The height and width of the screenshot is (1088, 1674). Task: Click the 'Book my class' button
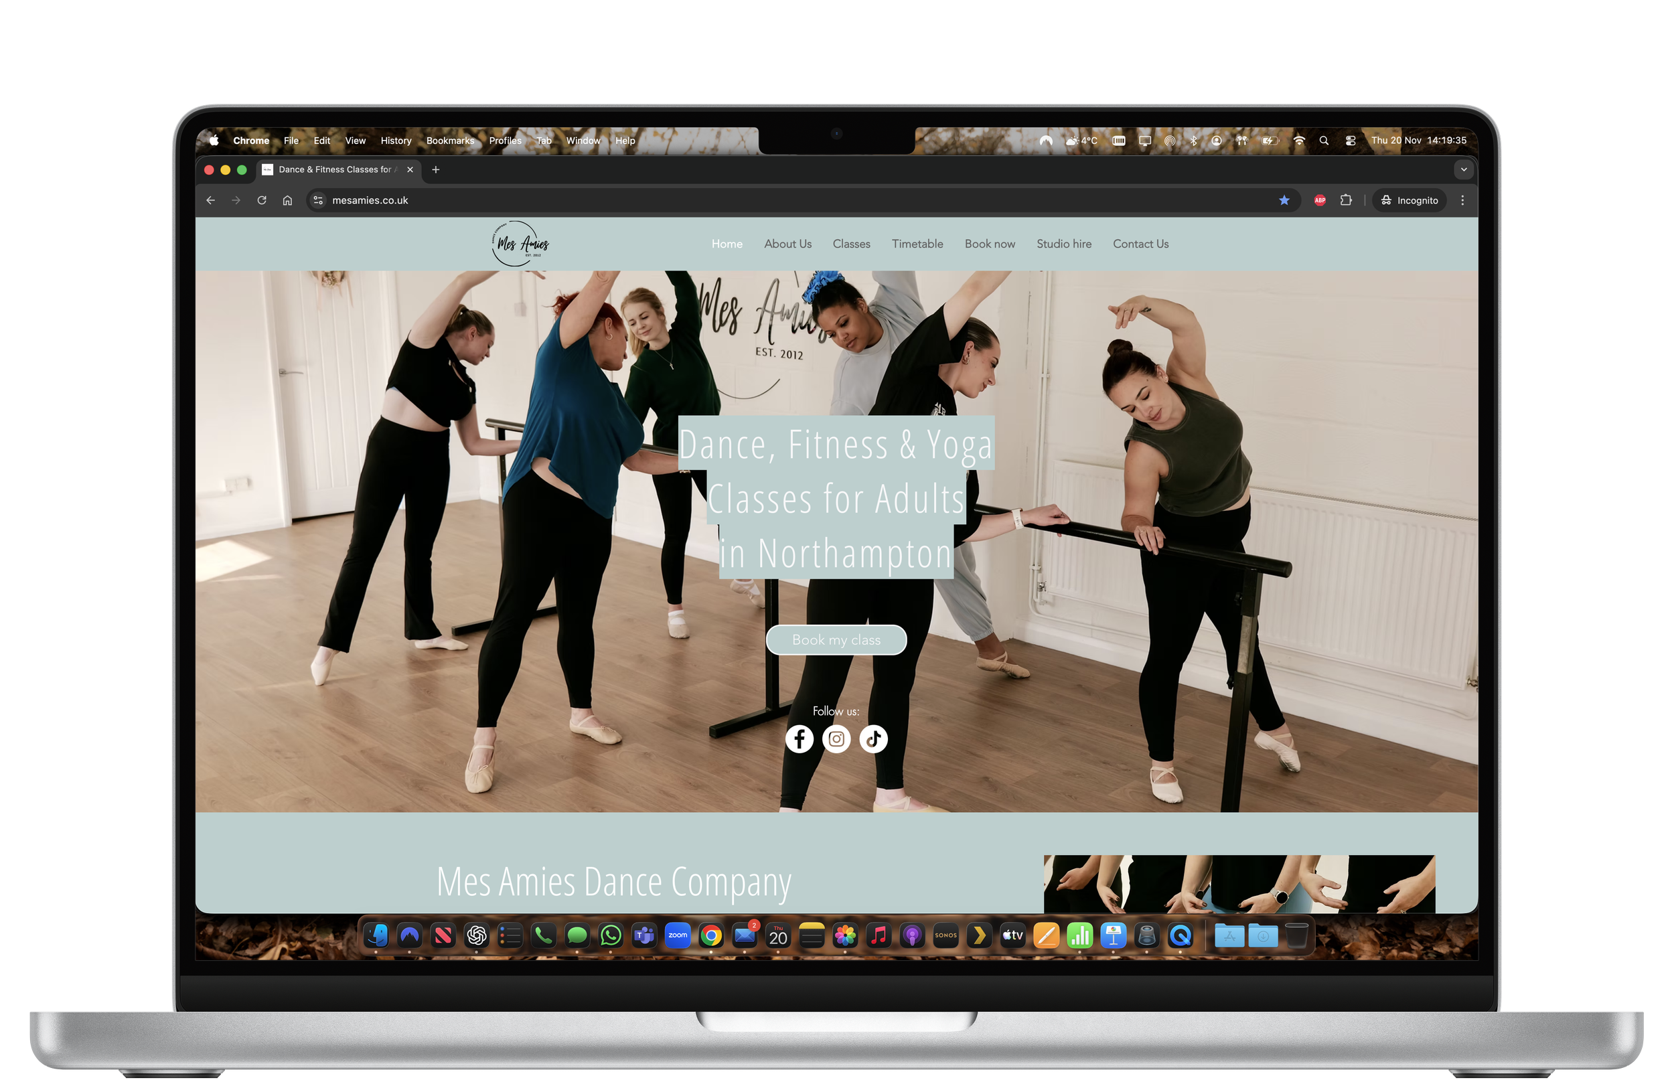(836, 639)
